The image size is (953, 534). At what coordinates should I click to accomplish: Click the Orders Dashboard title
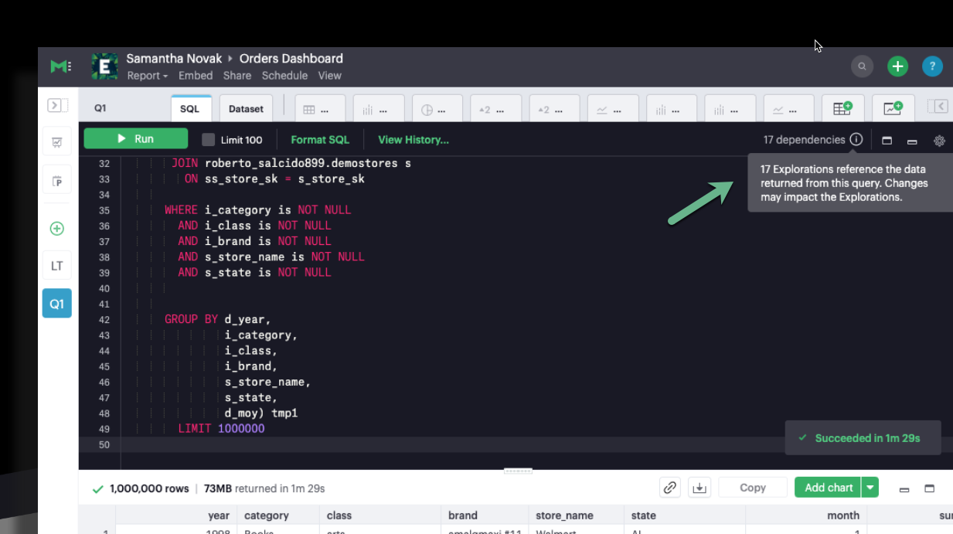291,59
